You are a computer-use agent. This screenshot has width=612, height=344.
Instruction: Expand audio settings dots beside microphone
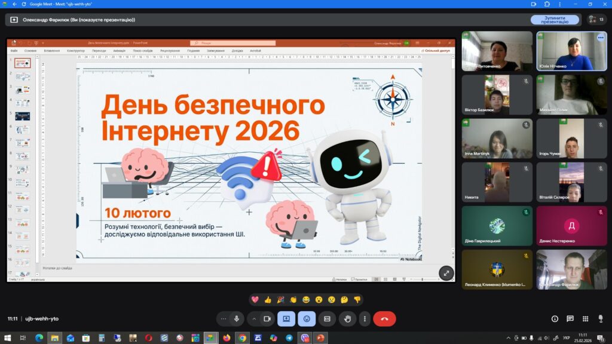(x=224, y=319)
